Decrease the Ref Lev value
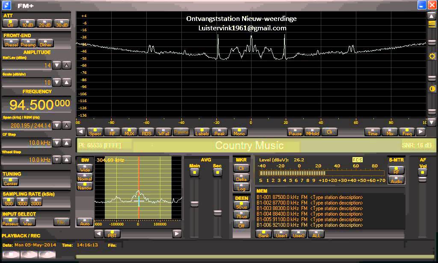 click(x=57, y=65)
